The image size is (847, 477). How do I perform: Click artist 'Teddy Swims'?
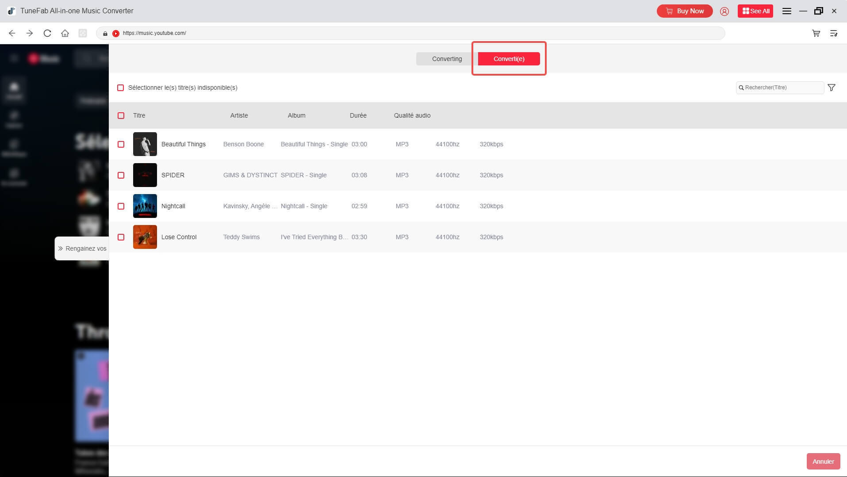(241, 237)
